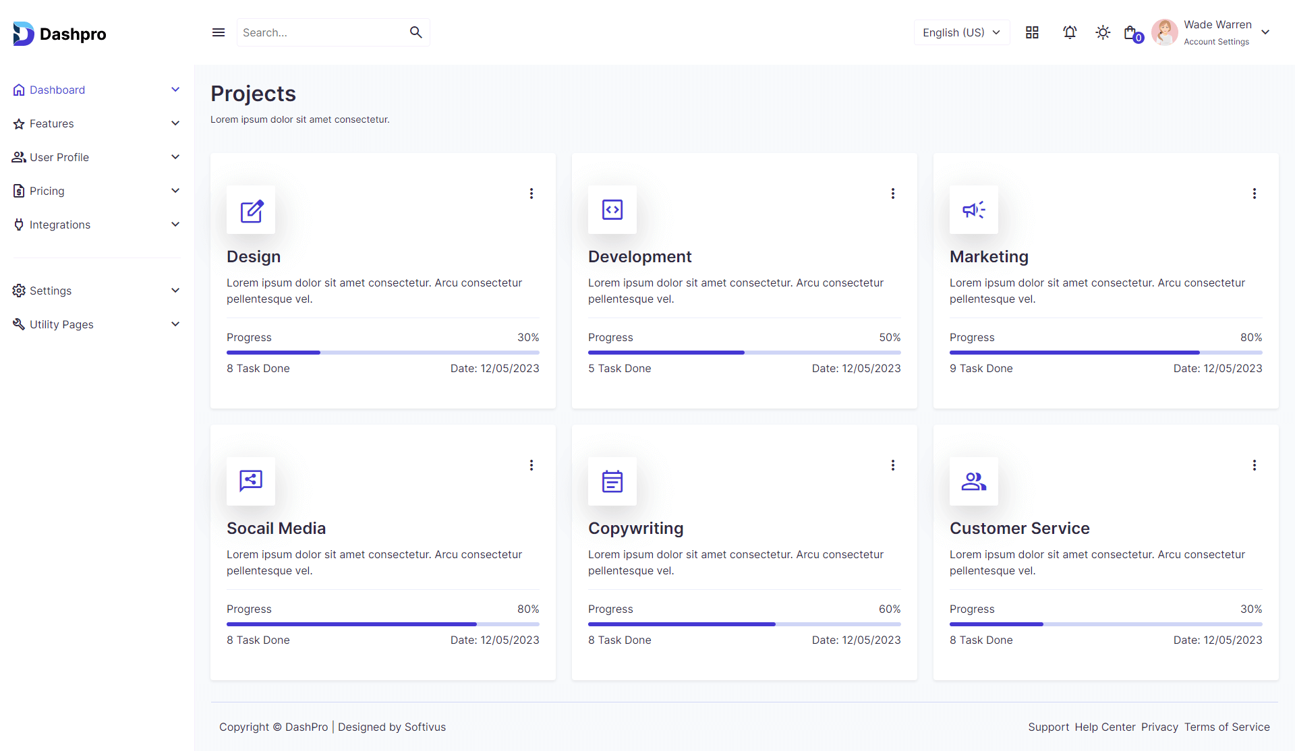1295x751 pixels.
Task: Click the Design project edit icon
Action: click(251, 210)
